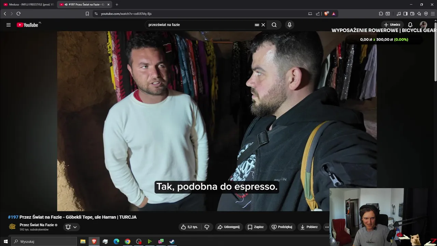Image resolution: width=437 pixels, height=246 pixels.
Task: Click the Podziękuj thanks button
Action: 282,227
